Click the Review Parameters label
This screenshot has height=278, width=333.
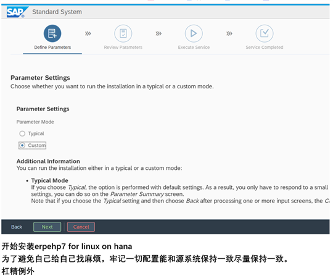[x=123, y=47]
